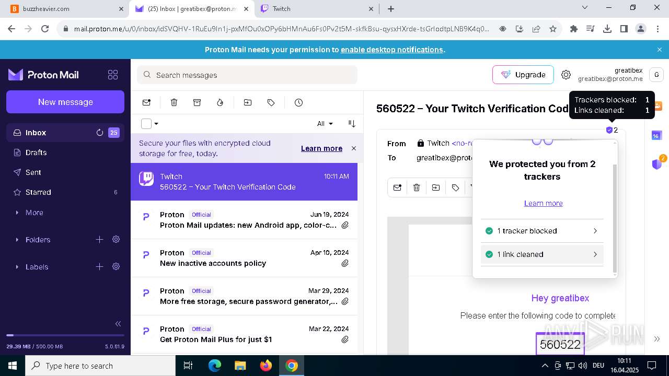Open the account menu G avatar
Image resolution: width=669 pixels, height=376 pixels.
click(x=656, y=75)
